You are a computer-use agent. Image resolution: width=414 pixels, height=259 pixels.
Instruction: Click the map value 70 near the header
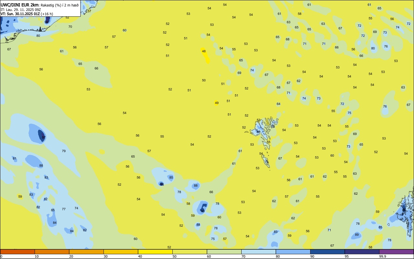pos(70,27)
